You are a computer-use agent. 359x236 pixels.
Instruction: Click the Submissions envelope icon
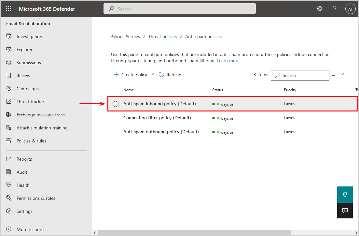9,62
